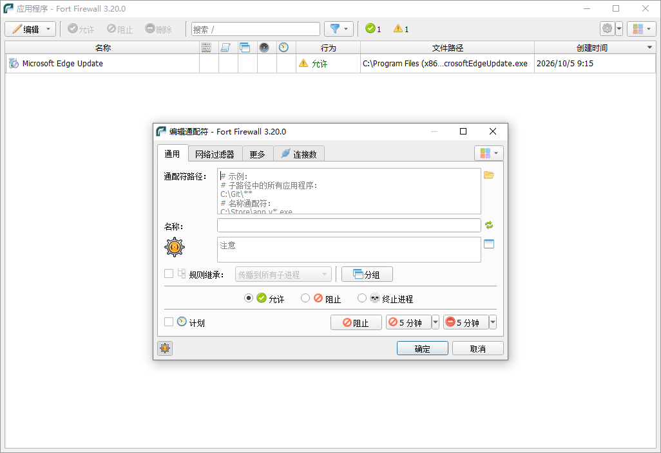The image size is (661, 453).
Task: Click the yellow warning count indicator
Action: click(401, 29)
